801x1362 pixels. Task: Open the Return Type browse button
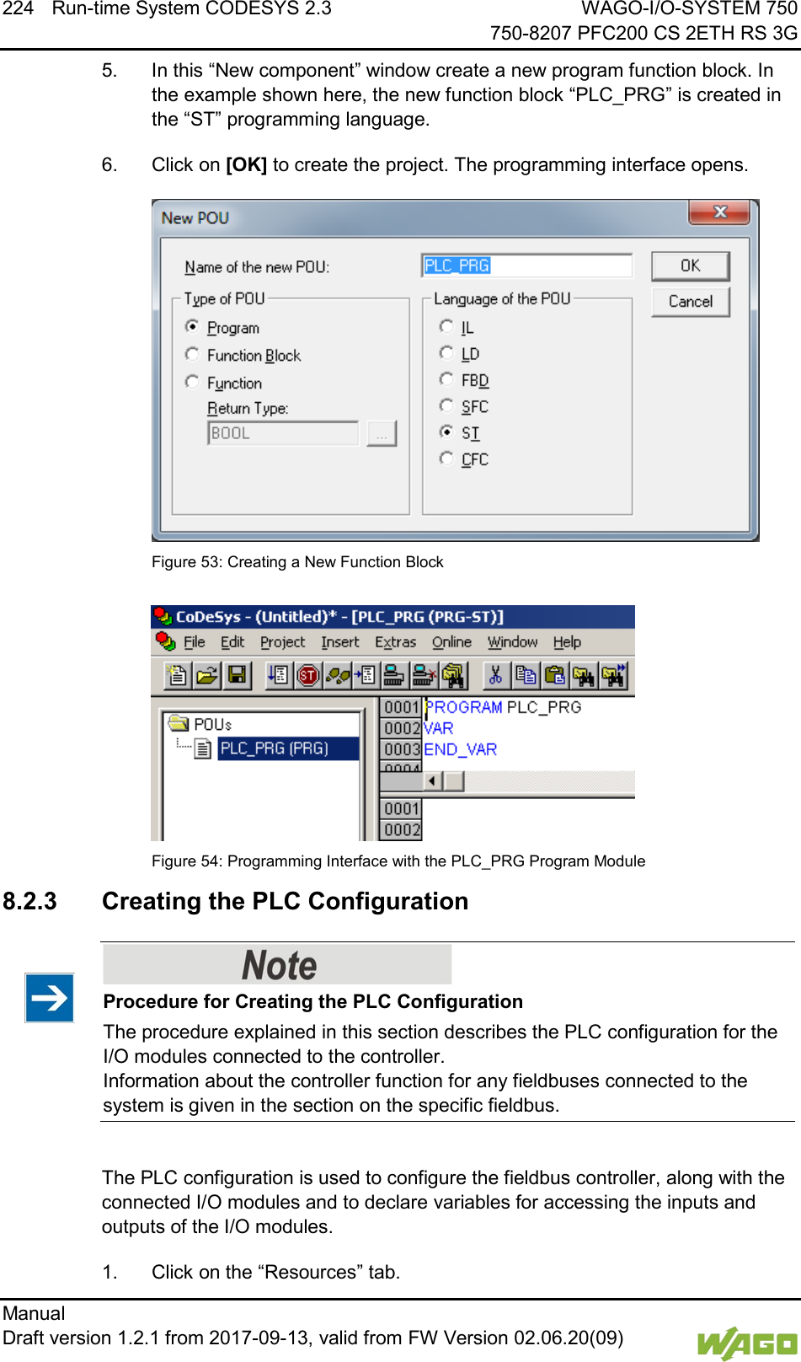pos(382,433)
